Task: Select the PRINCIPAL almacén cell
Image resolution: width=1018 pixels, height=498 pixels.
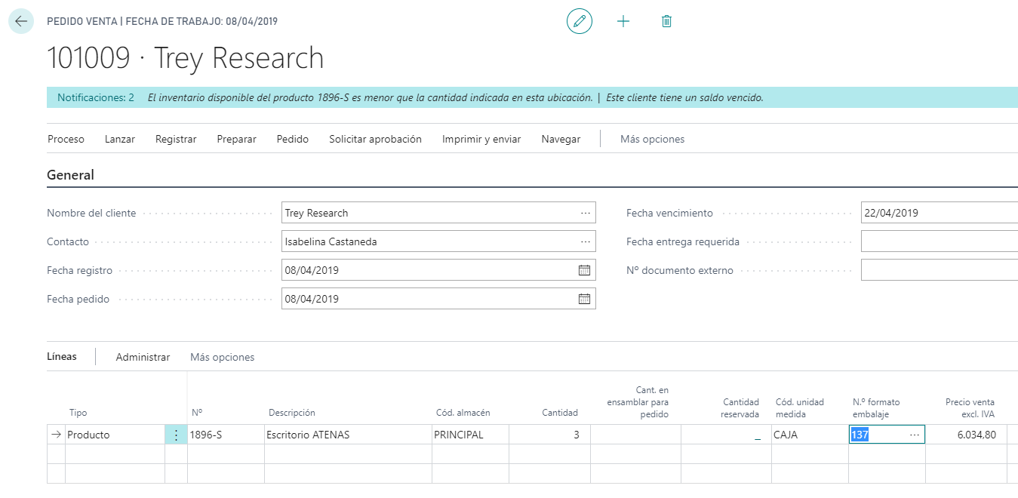Action: 470,435
